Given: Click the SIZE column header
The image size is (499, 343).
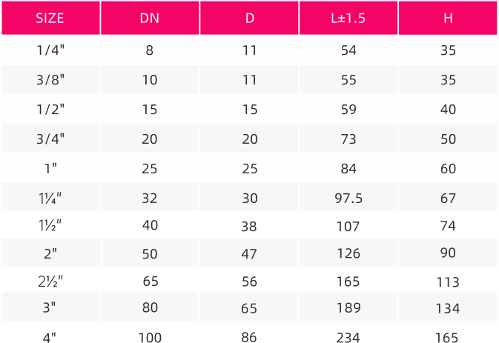Looking at the screenshot, I should (x=50, y=18).
